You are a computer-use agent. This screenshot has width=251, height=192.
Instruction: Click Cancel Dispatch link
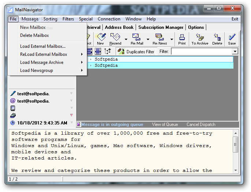(x=201, y=124)
